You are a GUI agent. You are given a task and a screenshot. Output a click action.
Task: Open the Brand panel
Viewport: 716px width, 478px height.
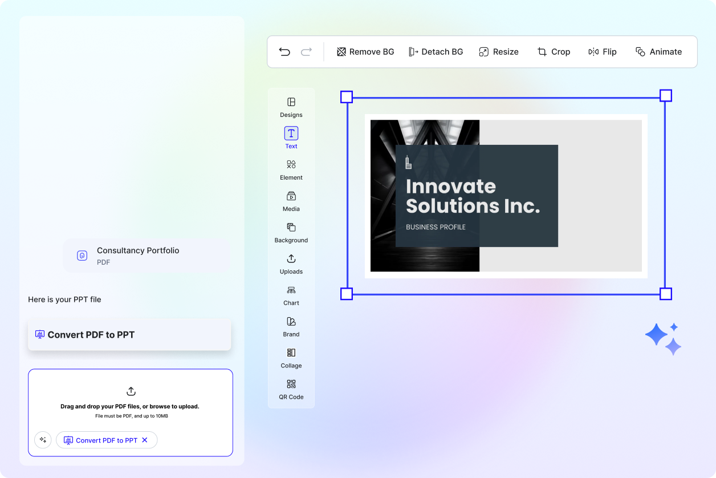291,326
